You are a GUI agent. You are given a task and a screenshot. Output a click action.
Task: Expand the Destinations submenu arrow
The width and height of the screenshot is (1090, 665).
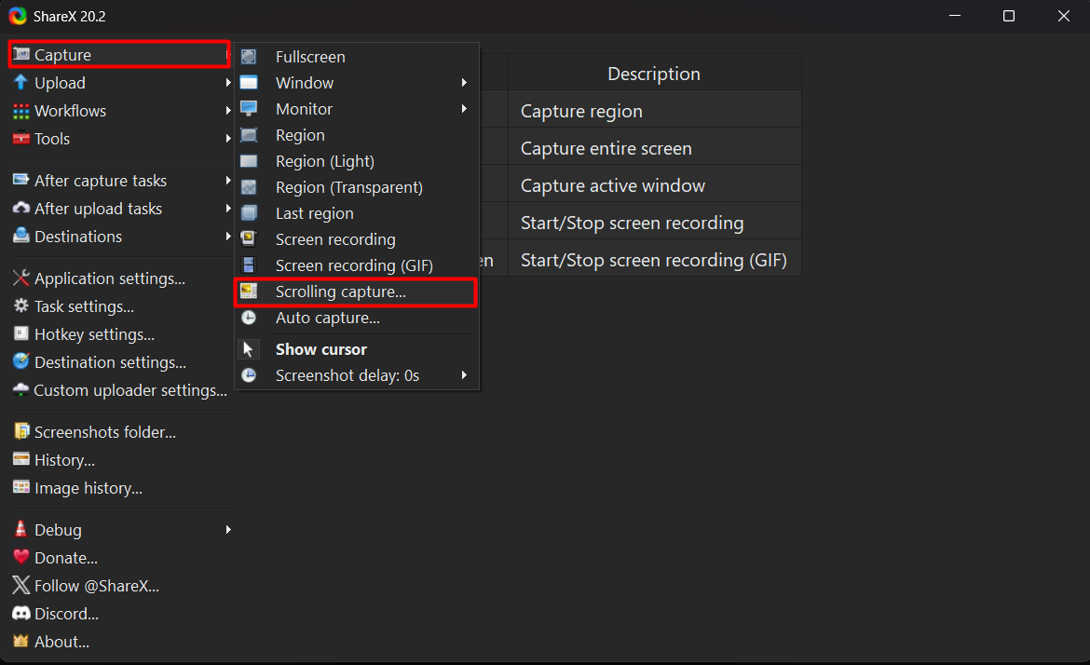(228, 237)
